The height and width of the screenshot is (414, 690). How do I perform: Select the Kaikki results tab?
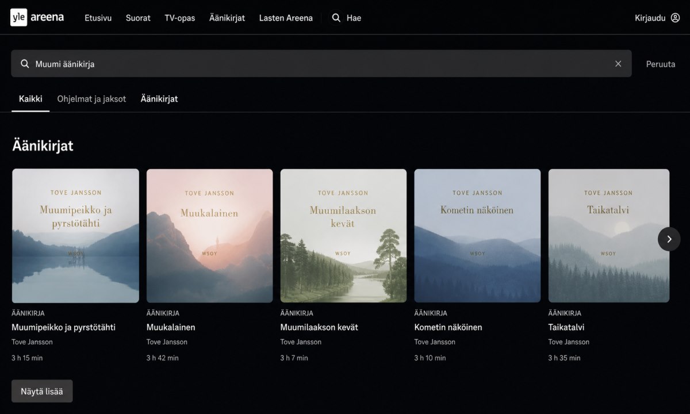pos(30,99)
